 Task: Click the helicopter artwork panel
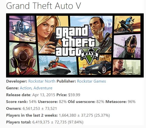click(22, 29)
